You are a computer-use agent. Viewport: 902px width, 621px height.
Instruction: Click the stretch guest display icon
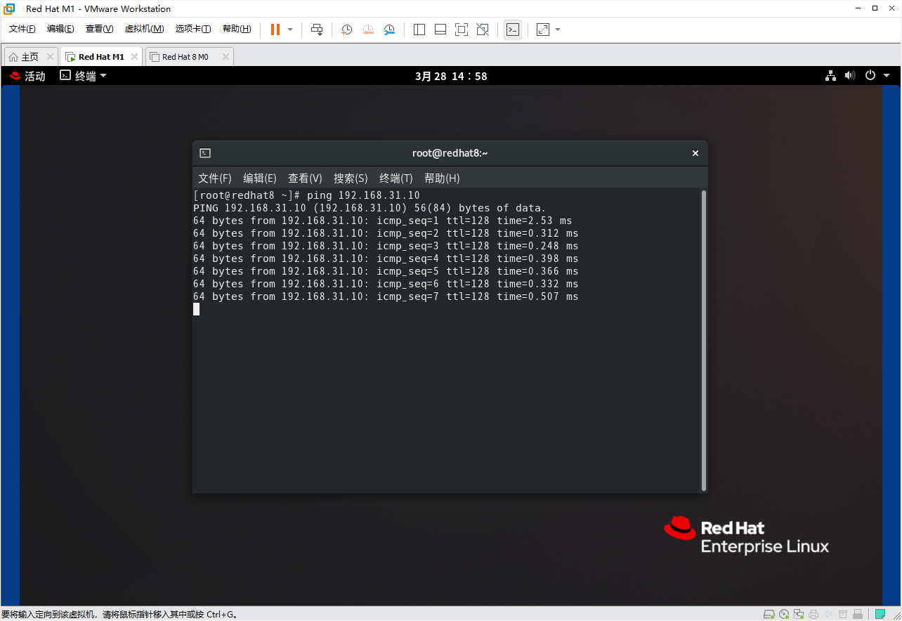coord(543,30)
